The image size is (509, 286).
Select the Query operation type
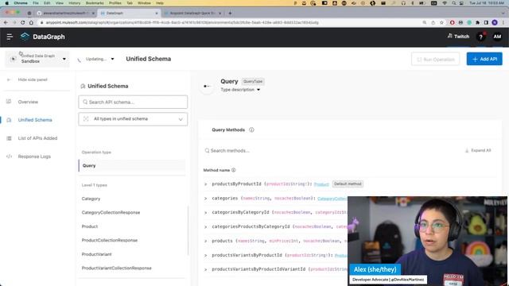pos(132,166)
